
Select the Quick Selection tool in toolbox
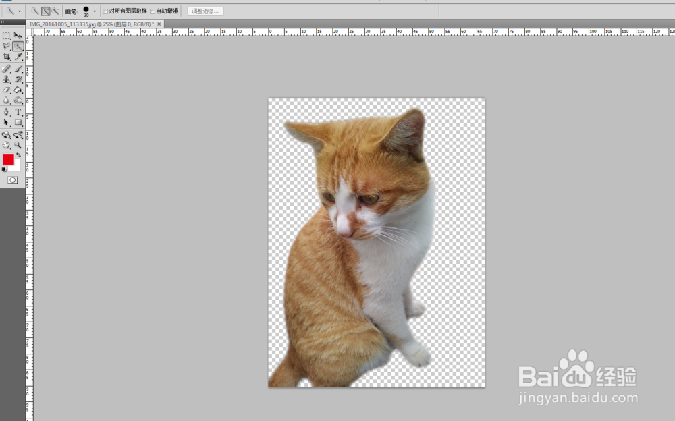click(x=18, y=46)
